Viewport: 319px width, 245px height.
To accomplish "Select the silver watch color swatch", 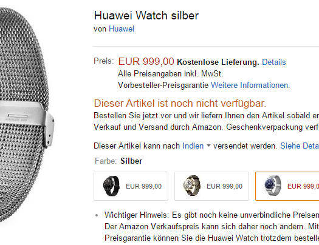I will pos(287,186).
